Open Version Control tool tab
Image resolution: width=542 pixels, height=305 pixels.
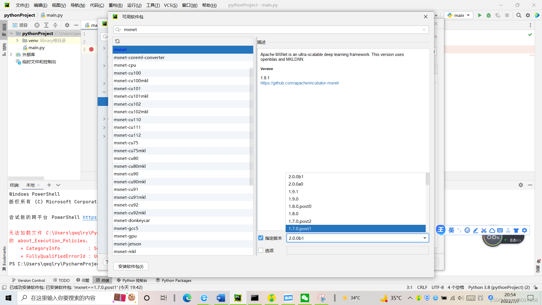[x=29, y=280]
